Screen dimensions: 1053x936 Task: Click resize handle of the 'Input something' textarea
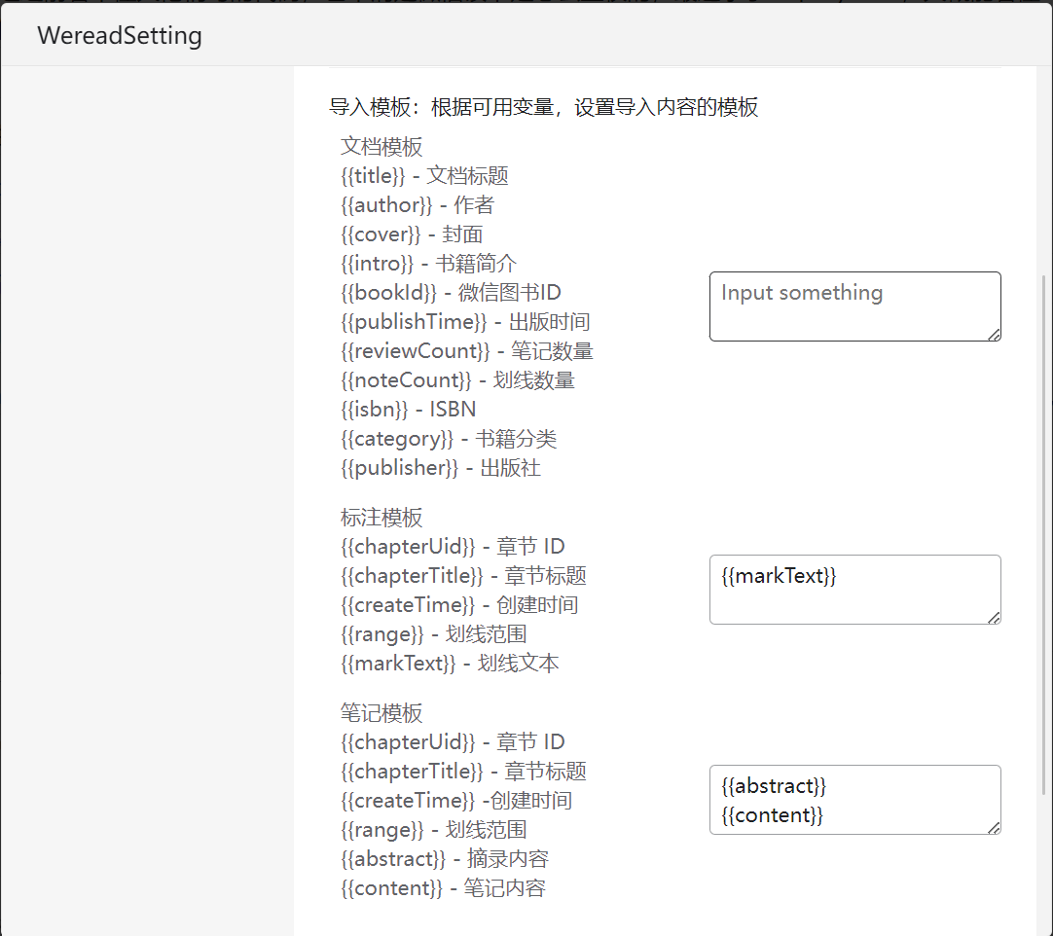[995, 335]
